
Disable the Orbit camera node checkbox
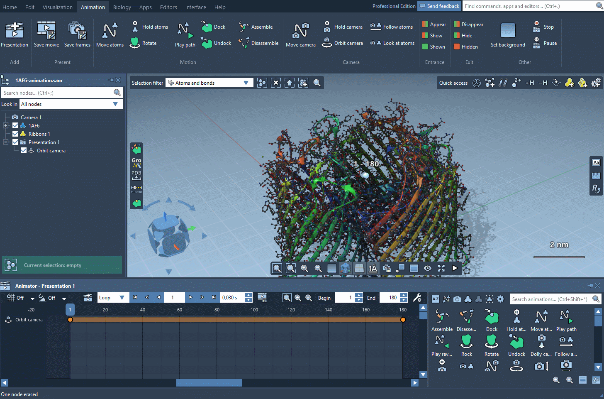(24, 150)
